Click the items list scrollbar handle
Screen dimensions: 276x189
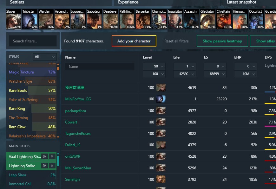(x=58, y=68)
